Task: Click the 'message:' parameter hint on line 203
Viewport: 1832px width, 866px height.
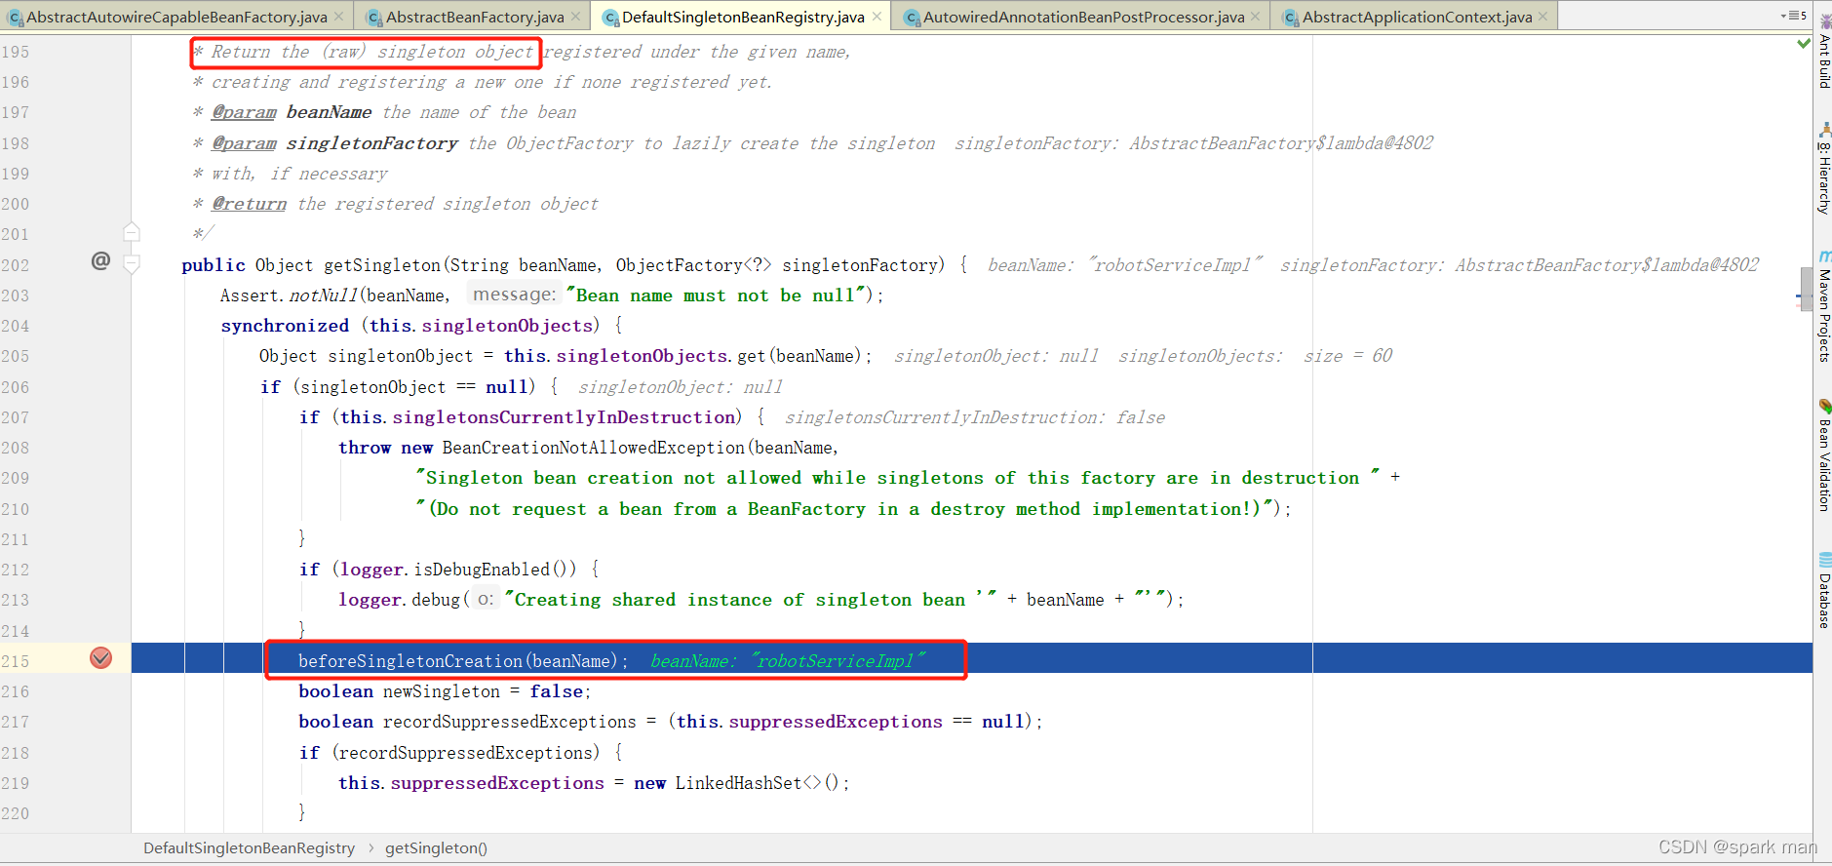Action: tap(514, 295)
